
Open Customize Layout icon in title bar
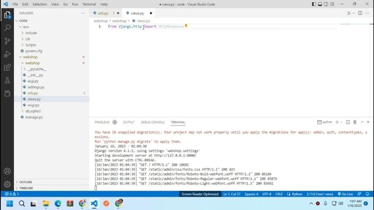(332, 4)
